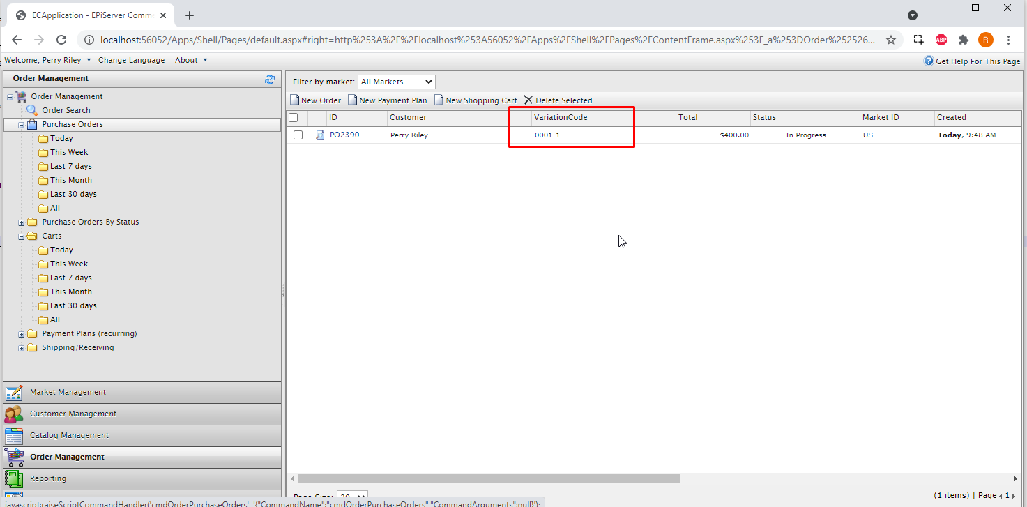Open the PO2390 order link
The height and width of the screenshot is (507, 1027).
(x=344, y=135)
